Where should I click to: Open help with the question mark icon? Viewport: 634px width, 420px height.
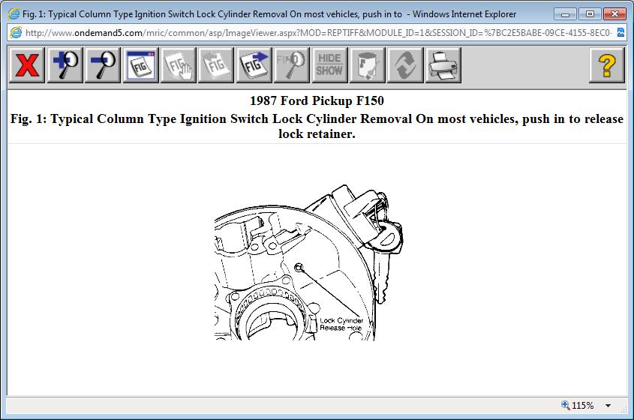(607, 65)
